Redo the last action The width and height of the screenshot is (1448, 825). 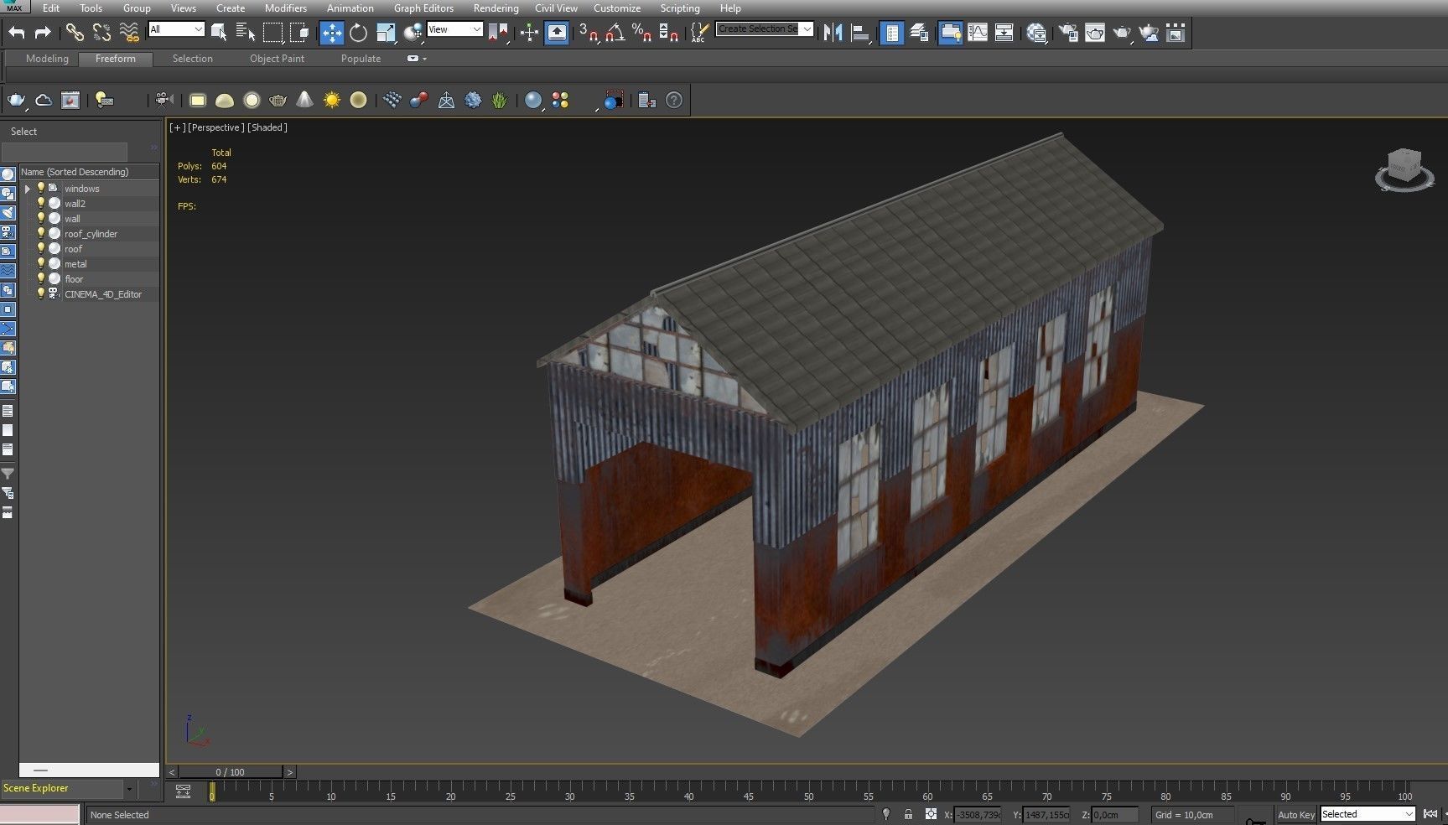(43, 33)
